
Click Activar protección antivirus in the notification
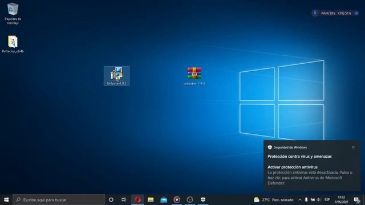click(293, 167)
